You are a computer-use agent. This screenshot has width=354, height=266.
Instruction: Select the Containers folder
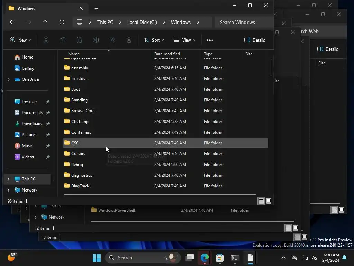[x=165, y=132]
